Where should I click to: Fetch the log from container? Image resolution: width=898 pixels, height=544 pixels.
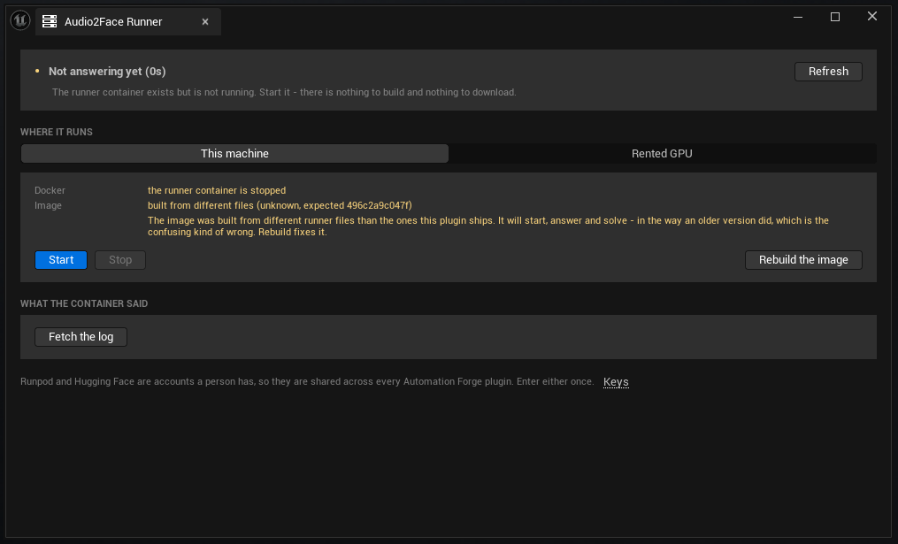81,337
